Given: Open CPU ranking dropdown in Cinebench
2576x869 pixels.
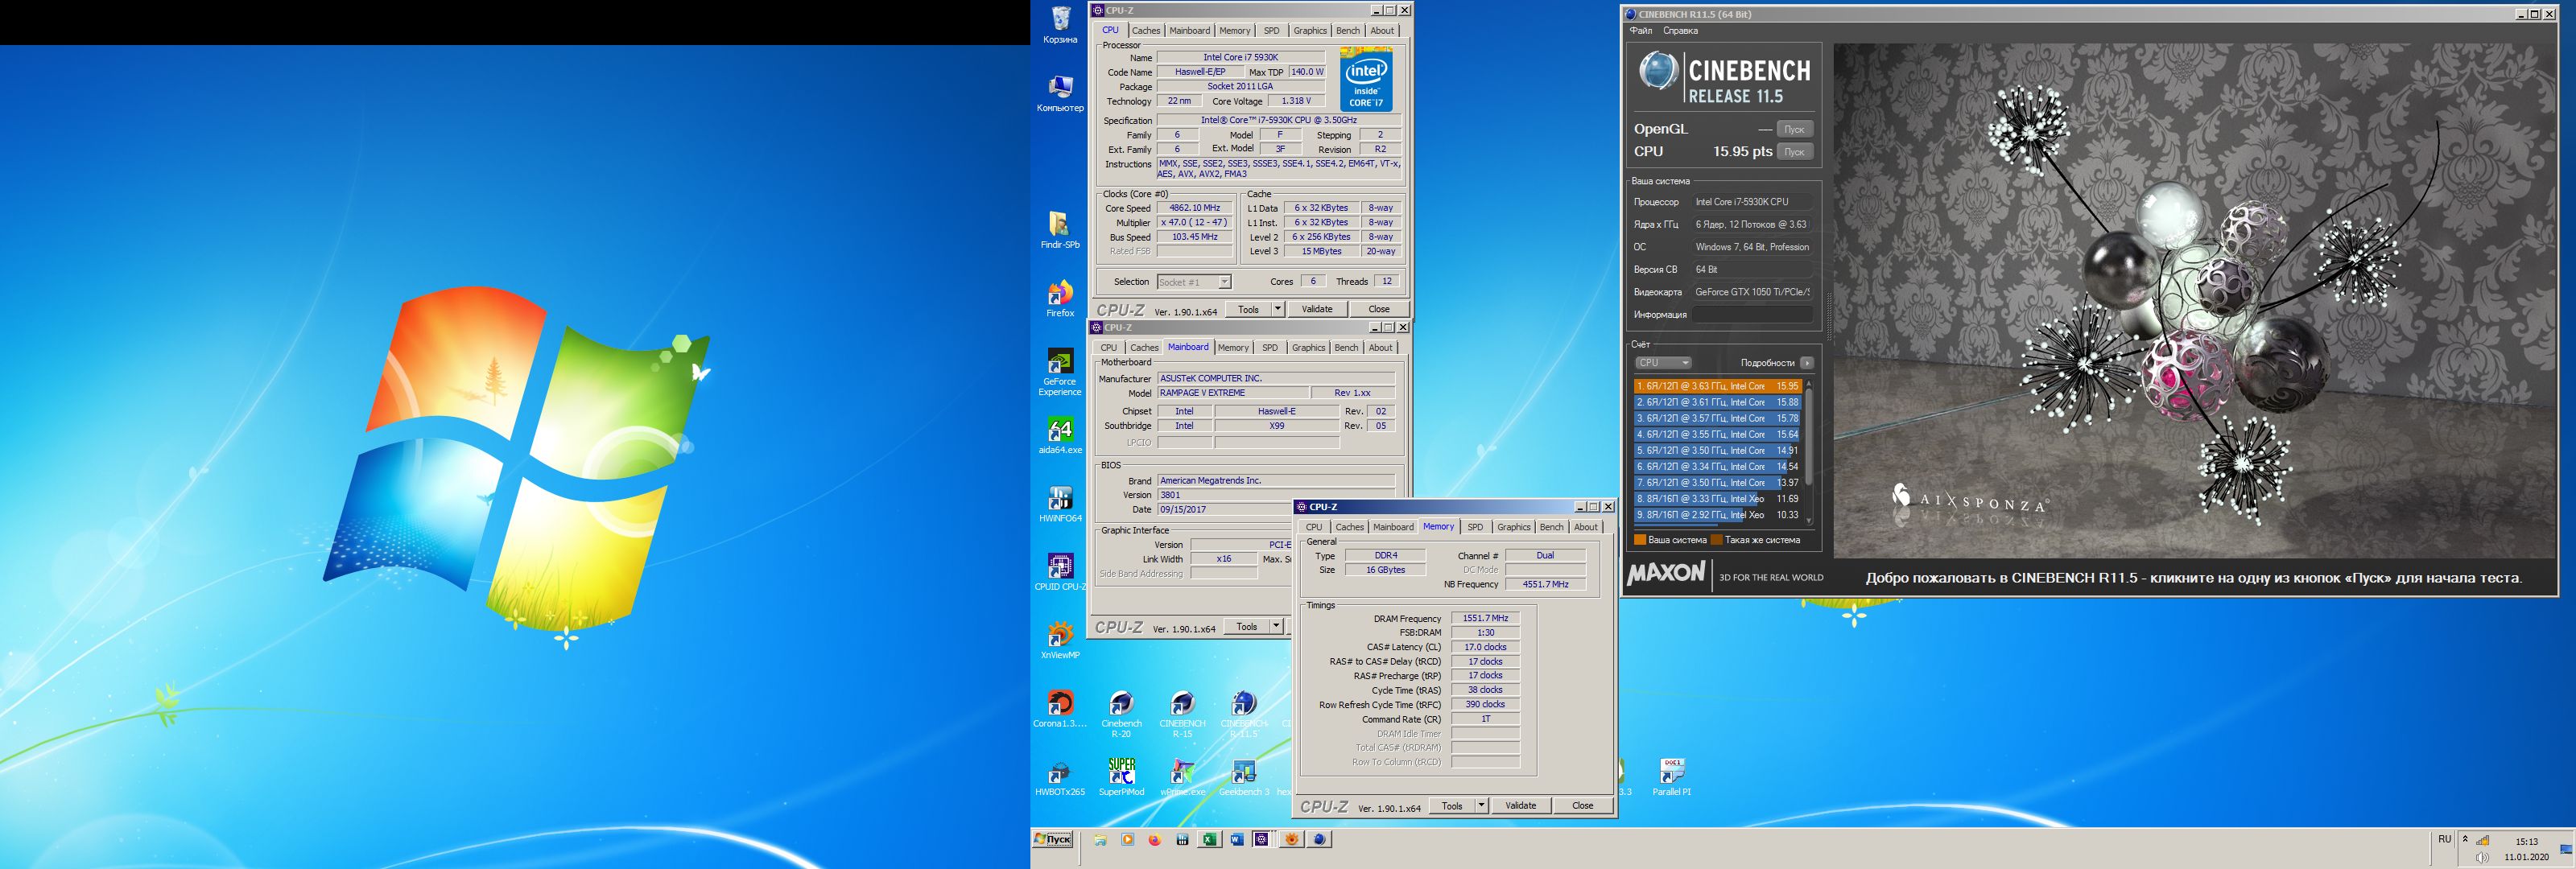Looking at the screenshot, I should (1663, 363).
